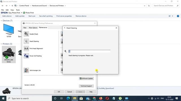Close the Head Cleaning dialog
The width and height of the screenshot is (181, 101).
pos(116,28)
